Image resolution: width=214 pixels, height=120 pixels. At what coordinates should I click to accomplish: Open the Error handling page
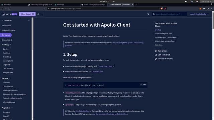(x=8, y=69)
